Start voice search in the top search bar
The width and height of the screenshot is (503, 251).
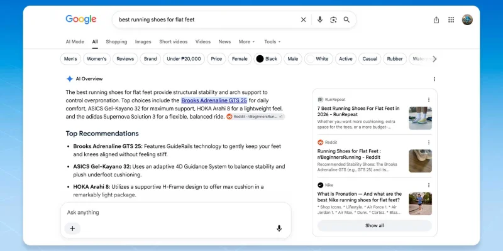coord(320,19)
